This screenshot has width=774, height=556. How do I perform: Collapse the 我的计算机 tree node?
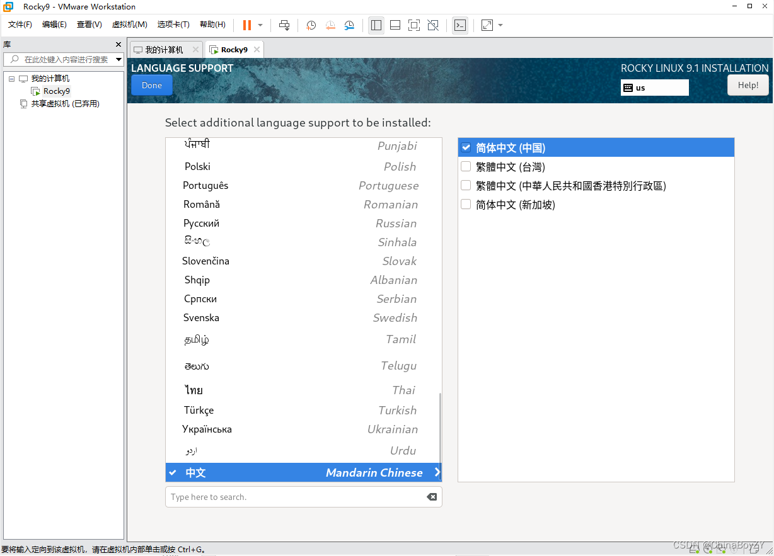[x=11, y=79]
